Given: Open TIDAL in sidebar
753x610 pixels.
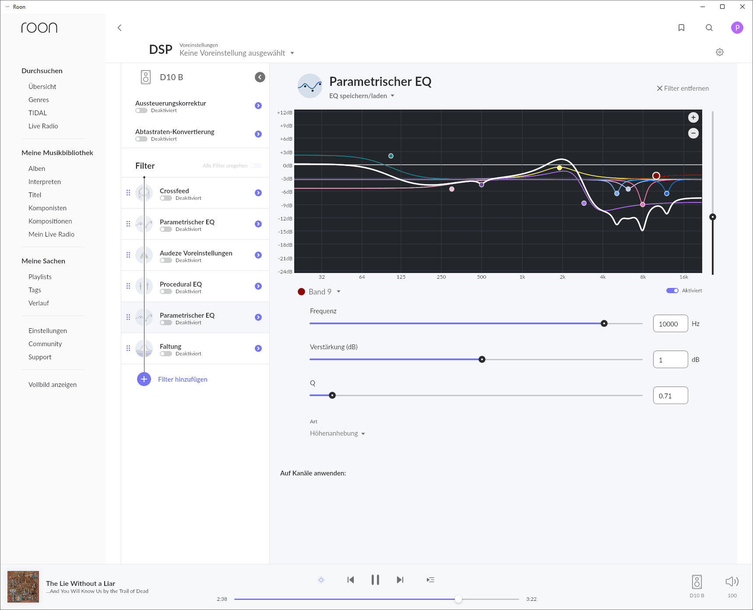Looking at the screenshot, I should (x=38, y=113).
